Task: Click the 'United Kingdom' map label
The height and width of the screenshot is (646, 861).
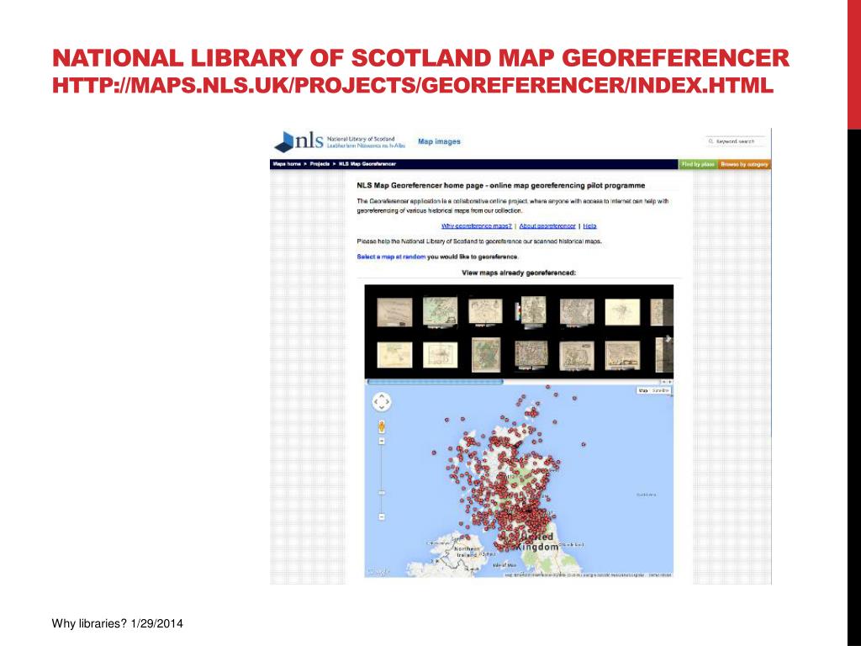Action: (537, 542)
